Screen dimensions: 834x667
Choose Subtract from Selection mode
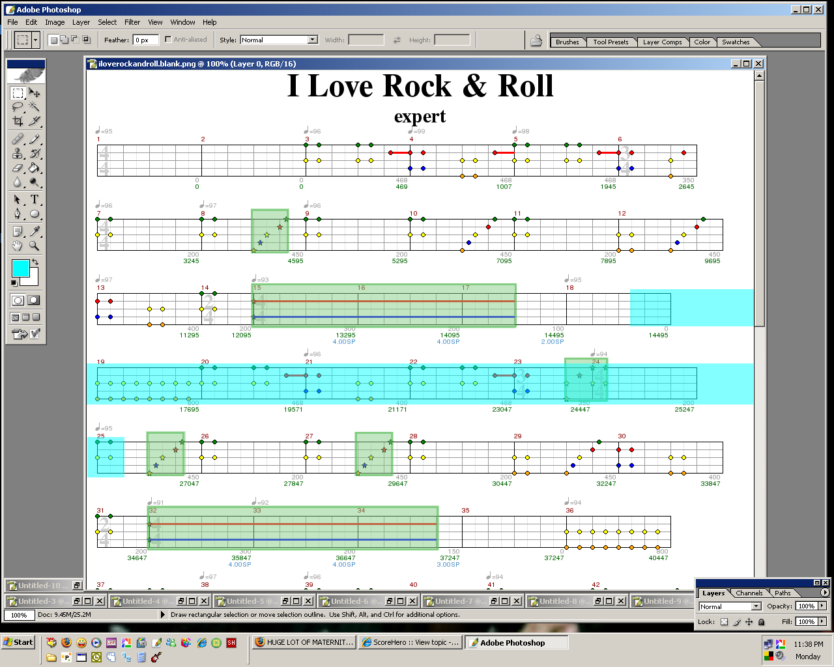point(75,40)
